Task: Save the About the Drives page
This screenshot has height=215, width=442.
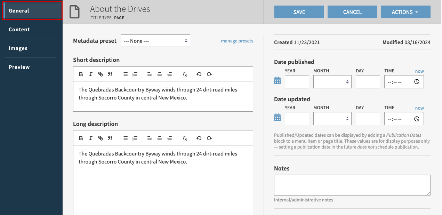Action: (x=299, y=11)
